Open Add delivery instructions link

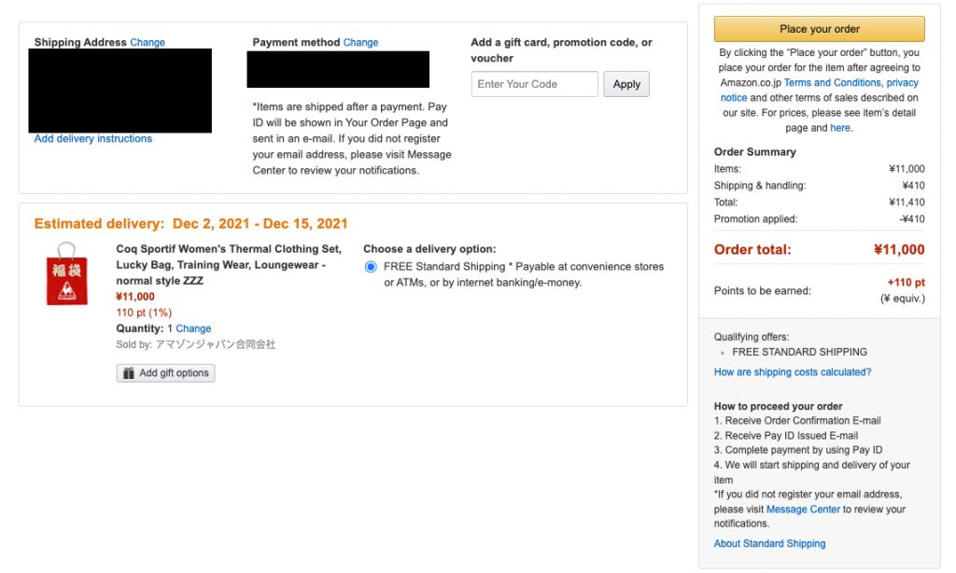pos(93,138)
